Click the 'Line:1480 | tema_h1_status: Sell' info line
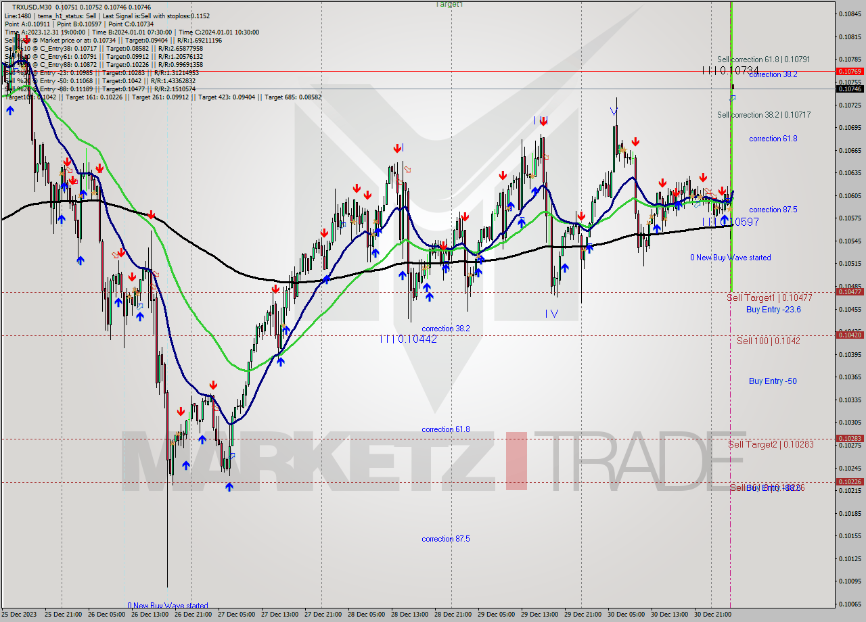Screen dimensions: 866x622 pyautogui.click(x=107, y=16)
